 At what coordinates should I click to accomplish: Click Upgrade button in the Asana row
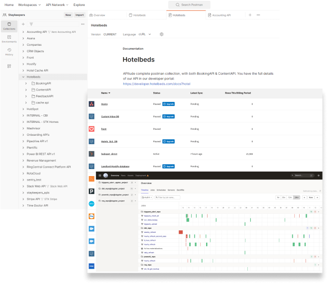(x=168, y=104)
